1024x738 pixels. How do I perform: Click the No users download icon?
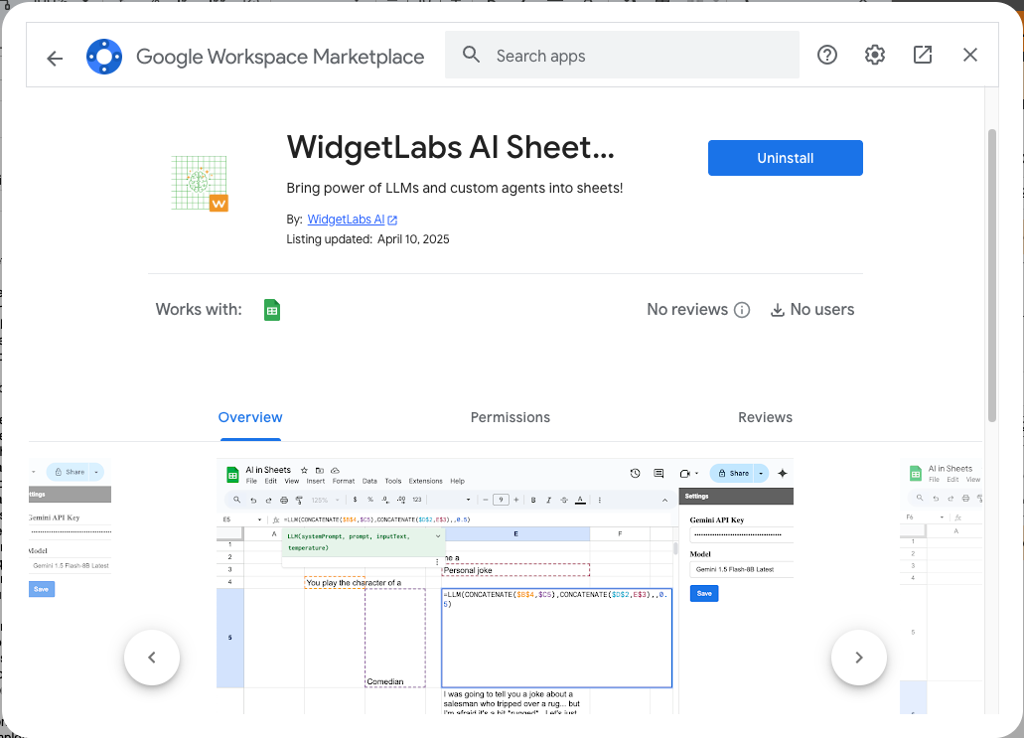tap(777, 310)
